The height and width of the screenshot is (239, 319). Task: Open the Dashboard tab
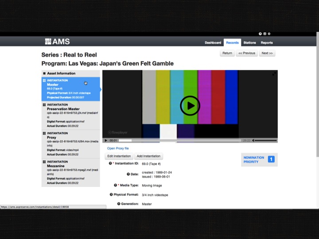(213, 42)
